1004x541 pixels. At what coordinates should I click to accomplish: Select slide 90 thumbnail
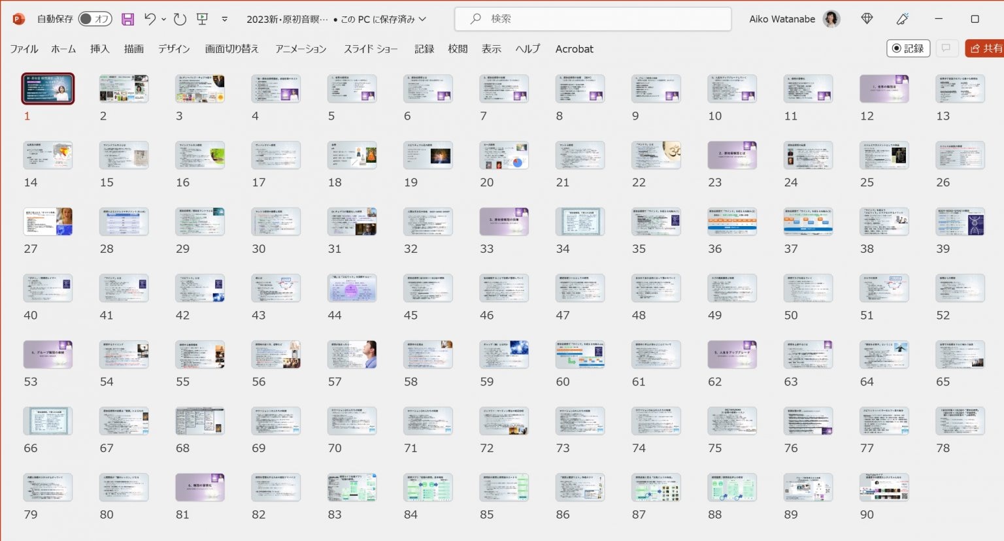(x=884, y=487)
